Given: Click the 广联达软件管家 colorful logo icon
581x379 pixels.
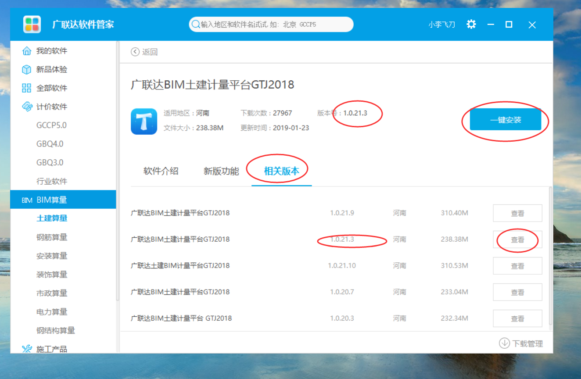Looking at the screenshot, I should [x=32, y=24].
